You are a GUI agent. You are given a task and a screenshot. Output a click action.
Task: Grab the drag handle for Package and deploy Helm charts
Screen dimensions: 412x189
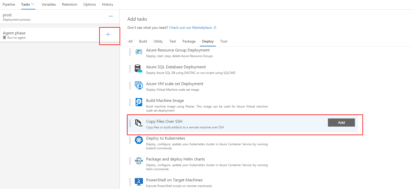click(x=130, y=161)
